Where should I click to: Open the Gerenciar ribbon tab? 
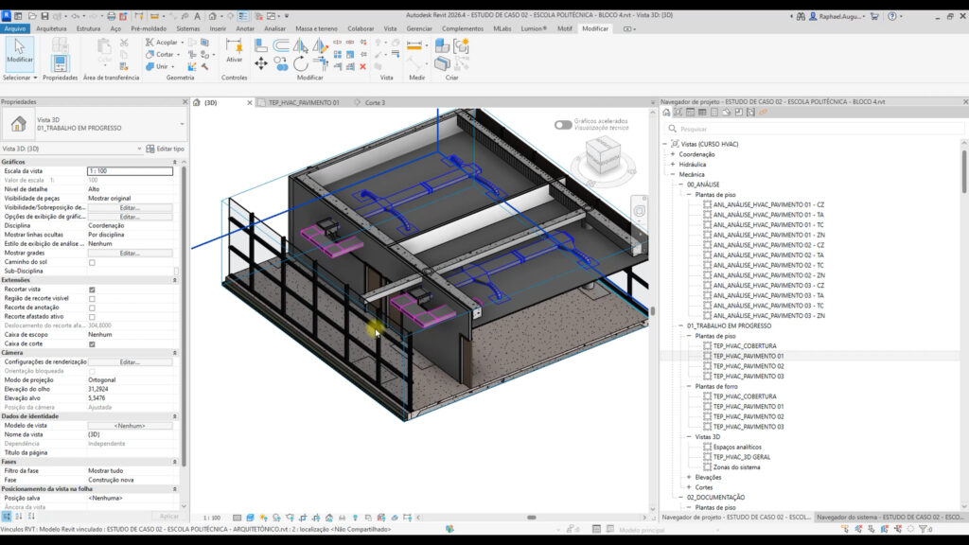419,28
